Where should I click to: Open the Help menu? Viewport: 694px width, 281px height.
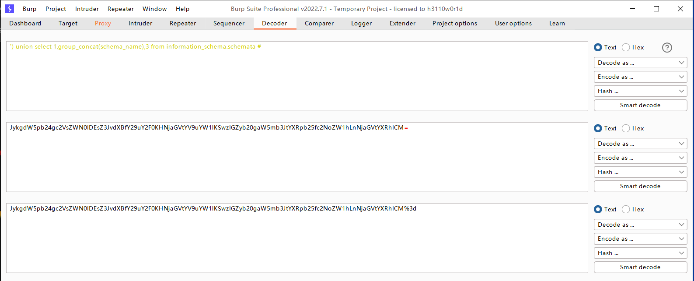pyautogui.click(x=183, y=9)
